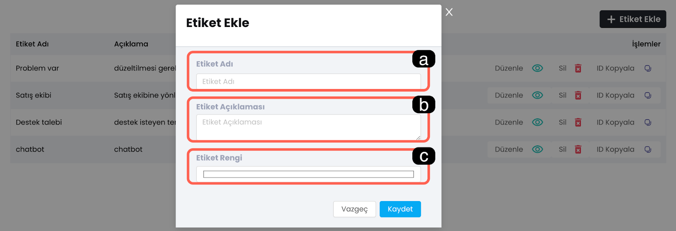Click copy ID icon in Destek talebi row
The image size is (676, 231).
pos(648,122)
